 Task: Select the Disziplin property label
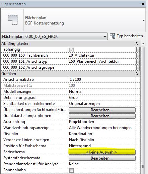[11, 134]
